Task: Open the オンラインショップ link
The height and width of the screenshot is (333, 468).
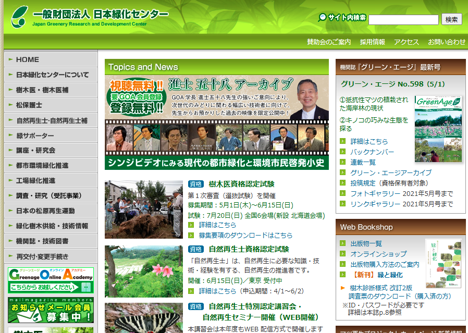Action: 378,254
